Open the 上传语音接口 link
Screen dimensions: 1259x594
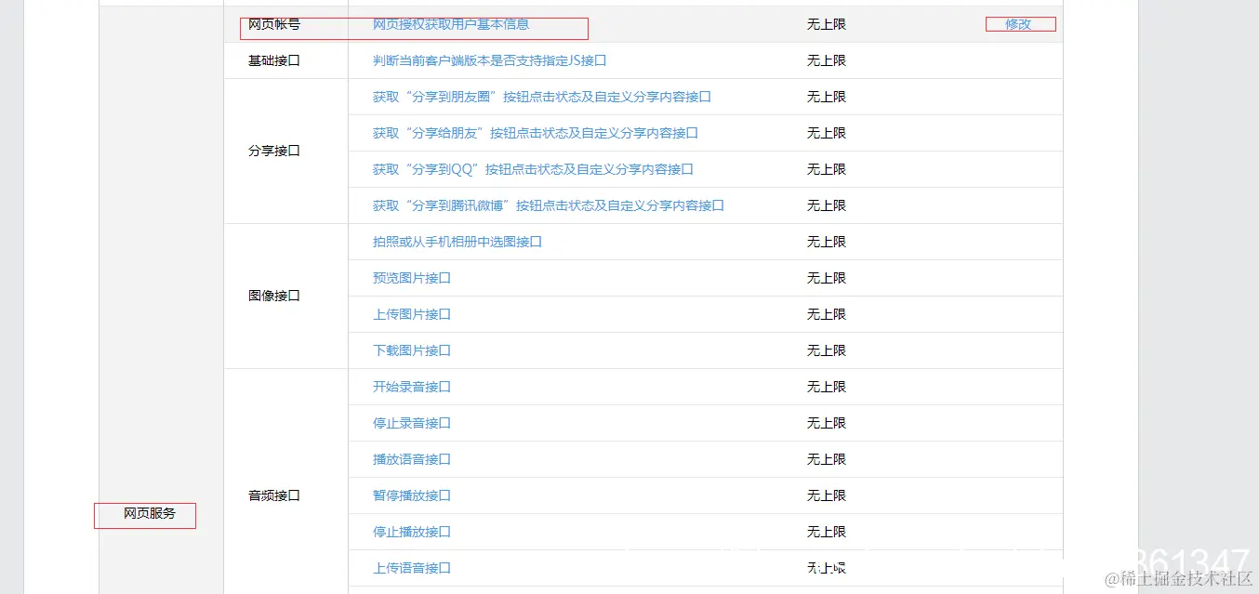[x=411, y=568]
